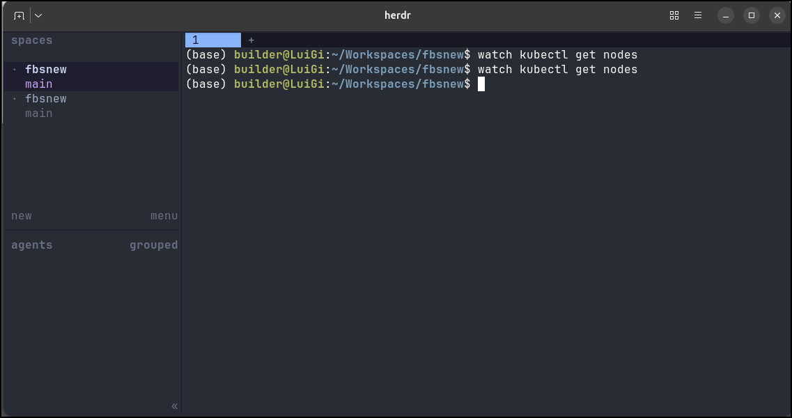The width and height of the screenshot is (792, 418).
Task: Open the tab overview grid icon
Action: pyautogui.click(x=674, y=15)
